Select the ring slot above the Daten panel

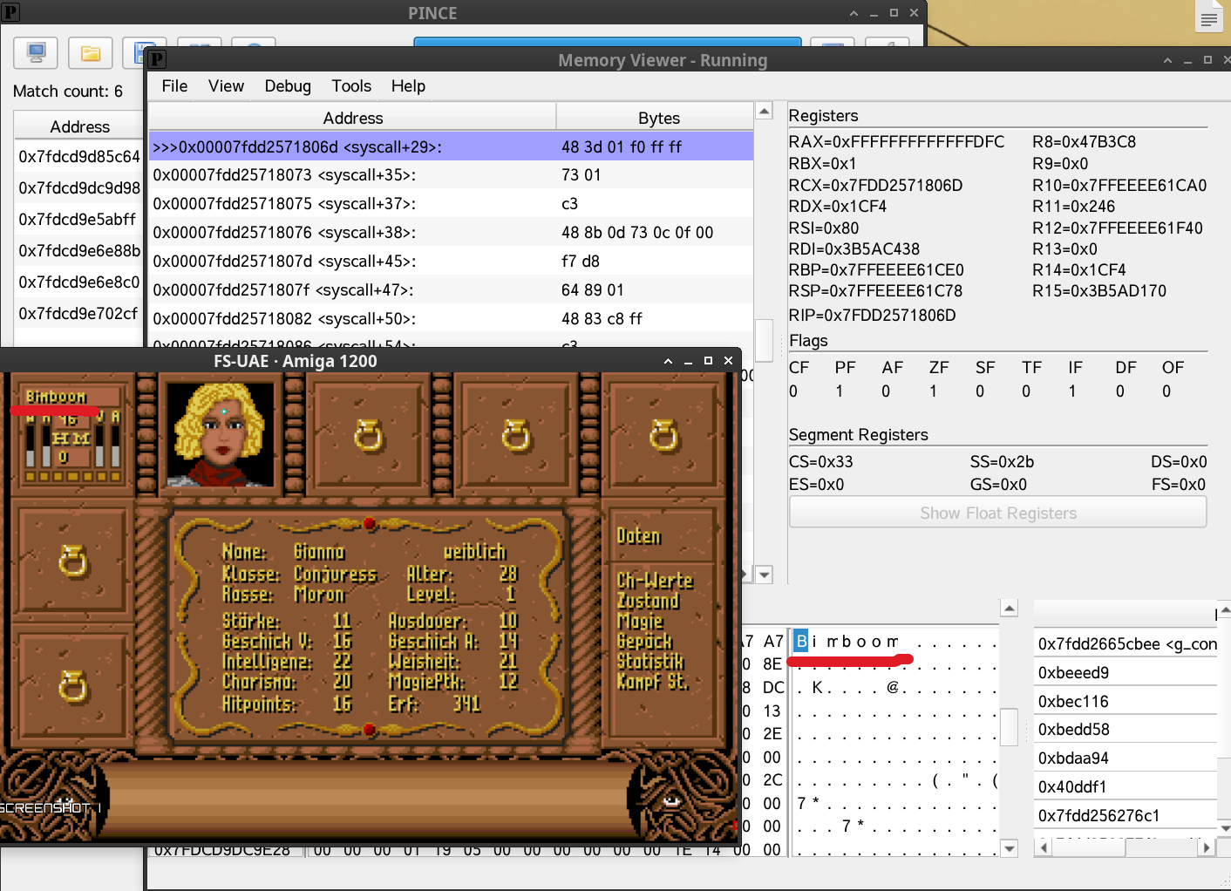[x=663, y=434]
